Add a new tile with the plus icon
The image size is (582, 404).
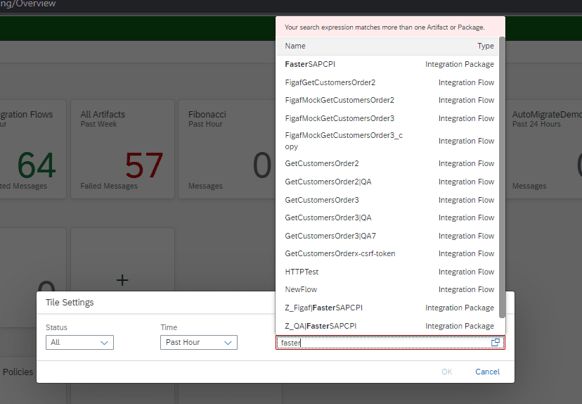pyautogui.click(x=122, y=280)
